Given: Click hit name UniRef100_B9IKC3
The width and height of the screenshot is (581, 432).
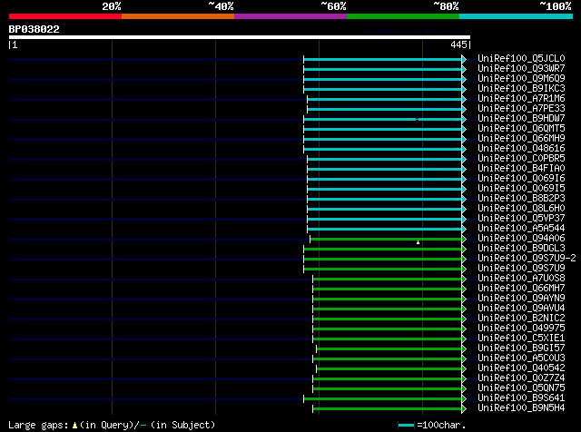Looking at the screenshot, I should (x=521, y=89).
